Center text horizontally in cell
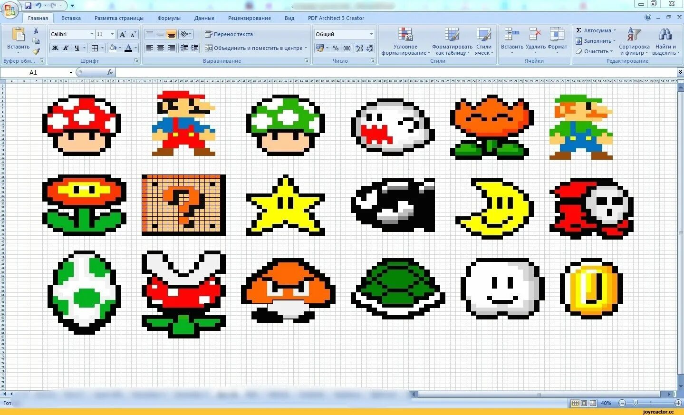This screenshot has height=415, width=684. tap(161, 48)
